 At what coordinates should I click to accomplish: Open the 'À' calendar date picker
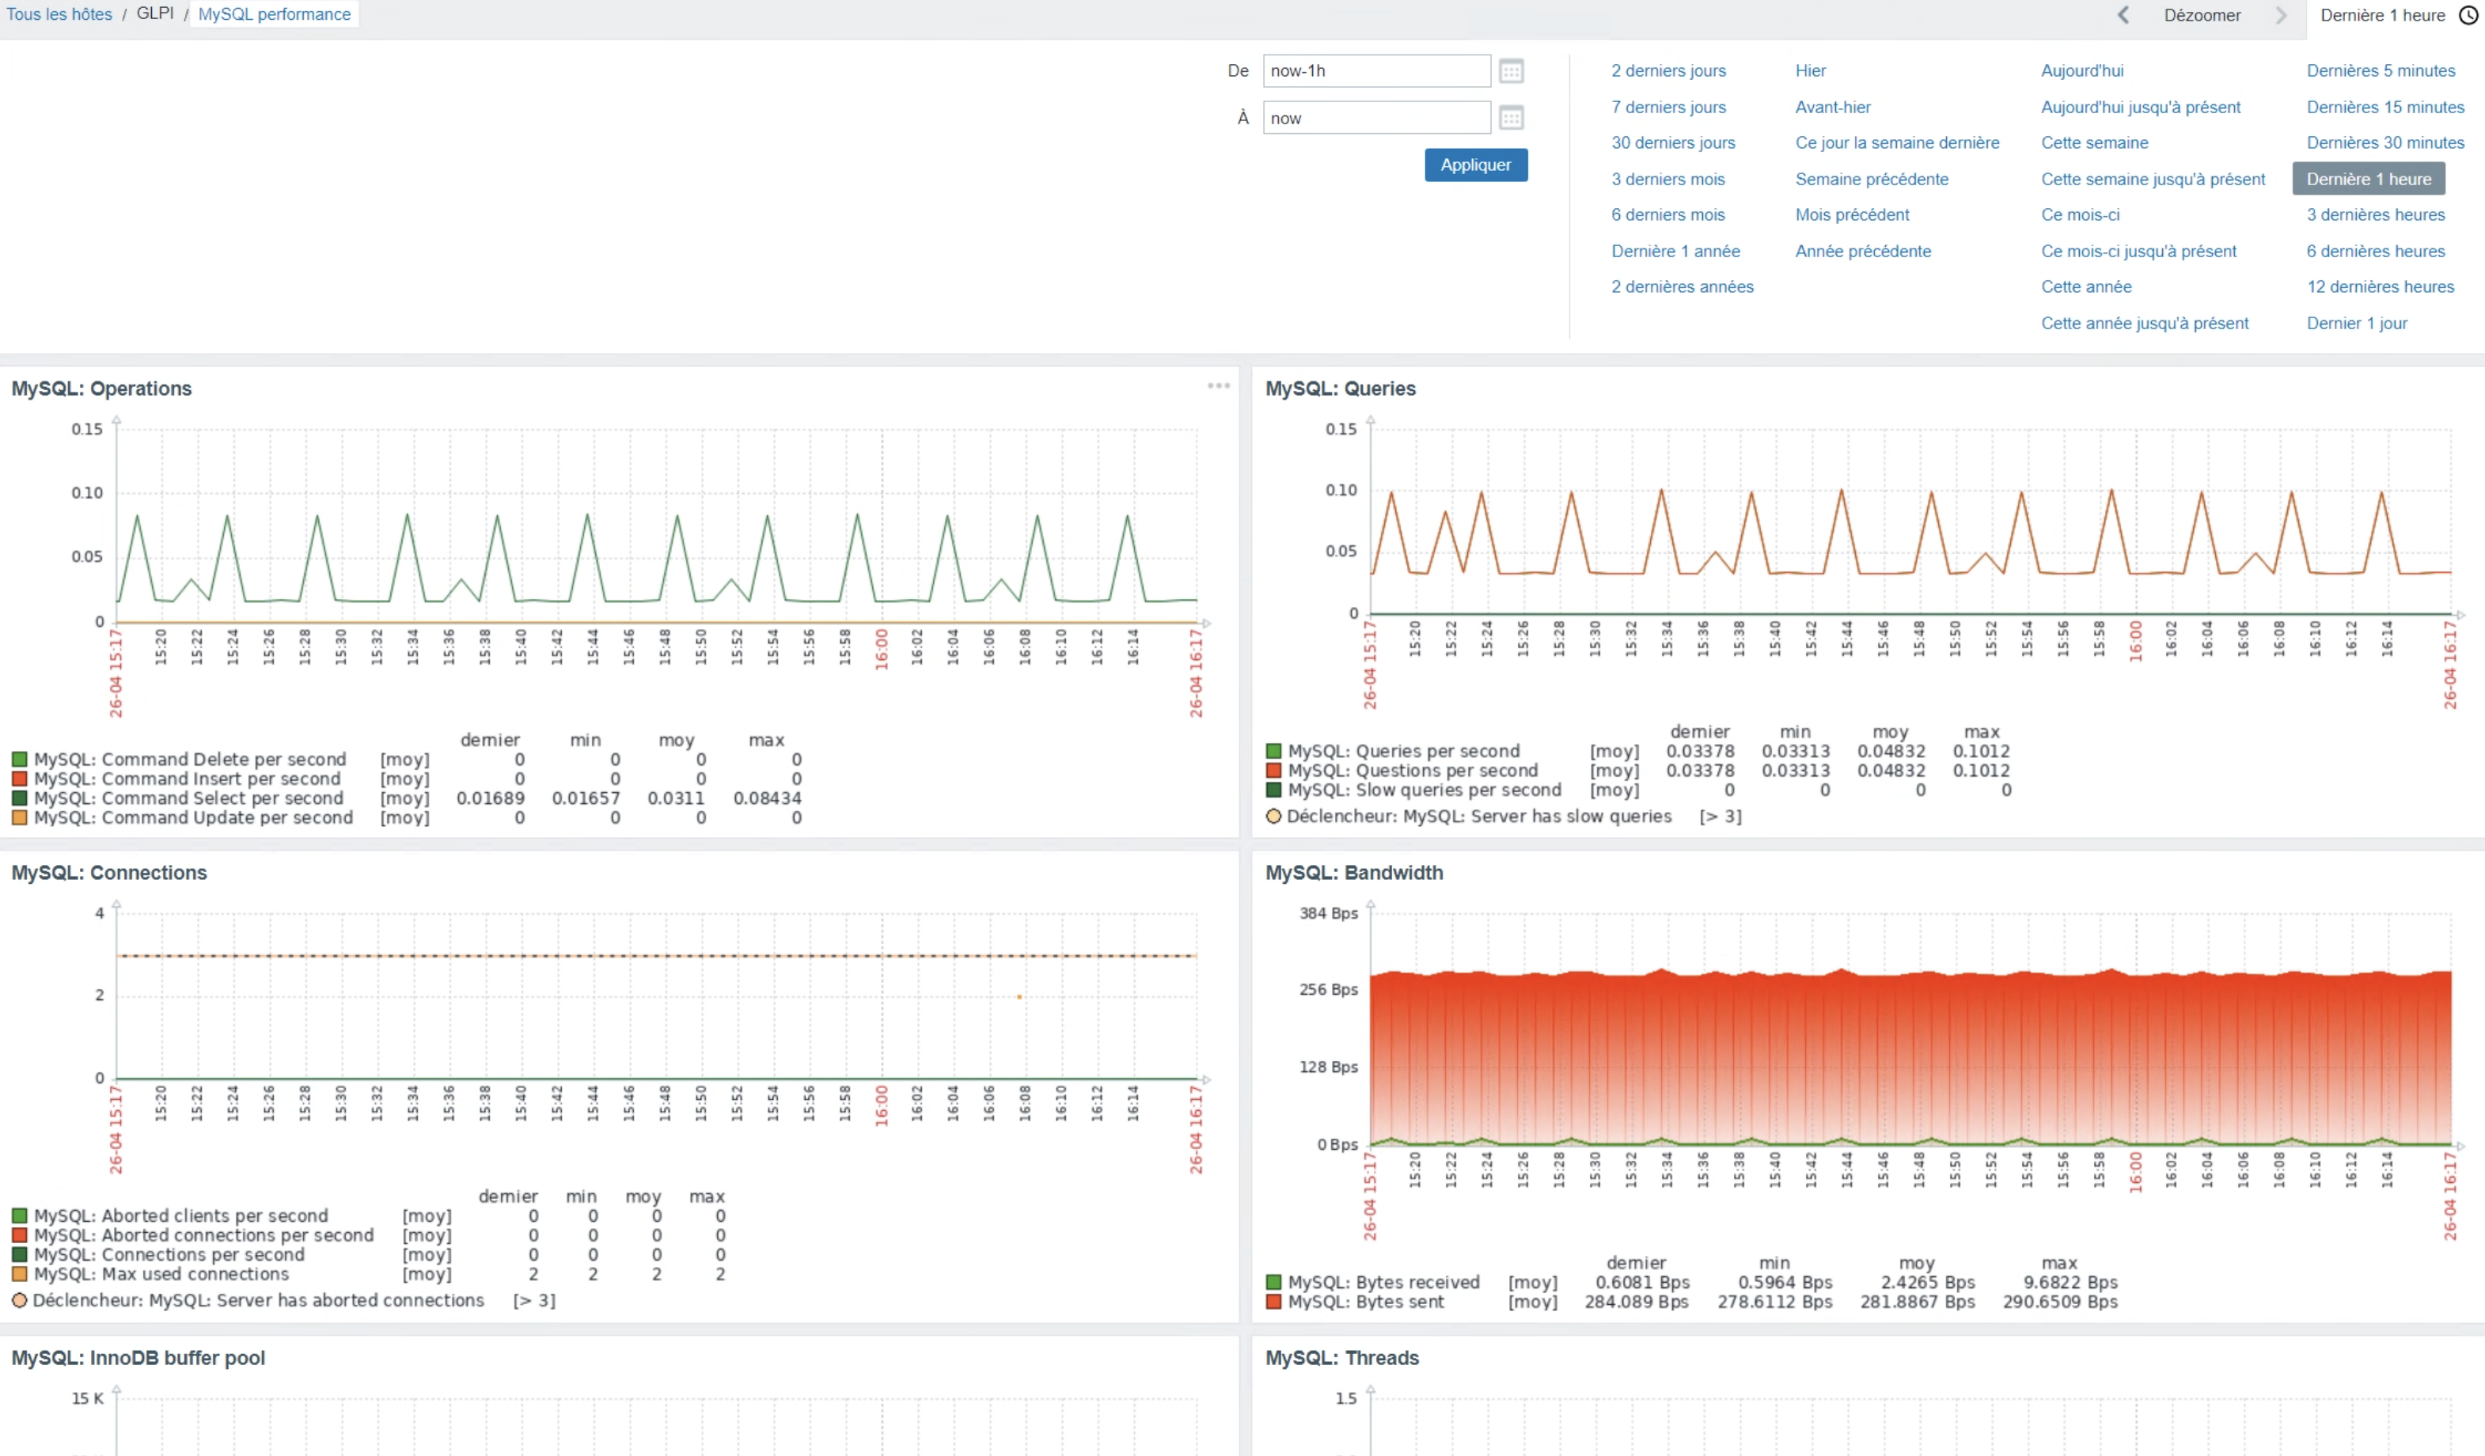tap(1511, 118)
